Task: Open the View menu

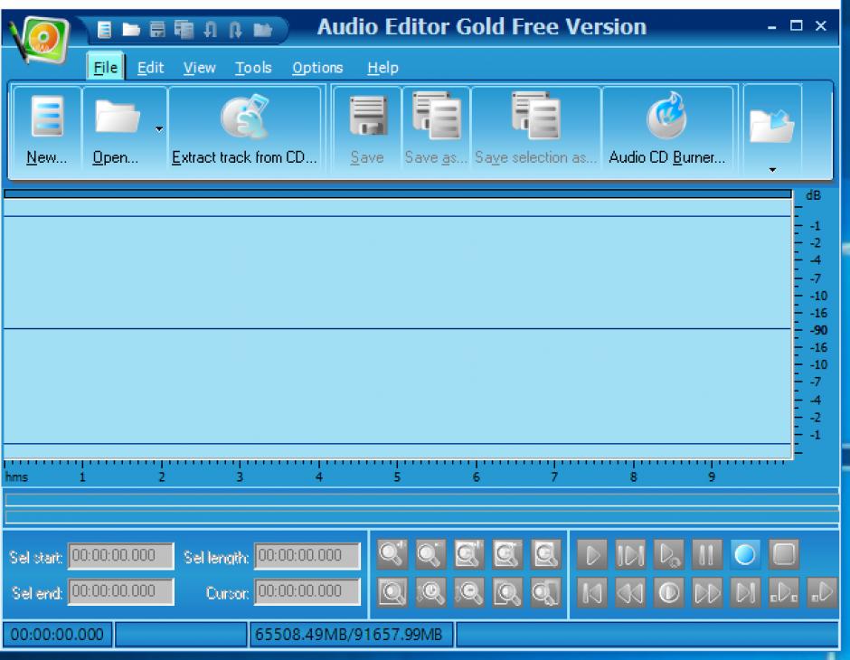Action: 200,68
